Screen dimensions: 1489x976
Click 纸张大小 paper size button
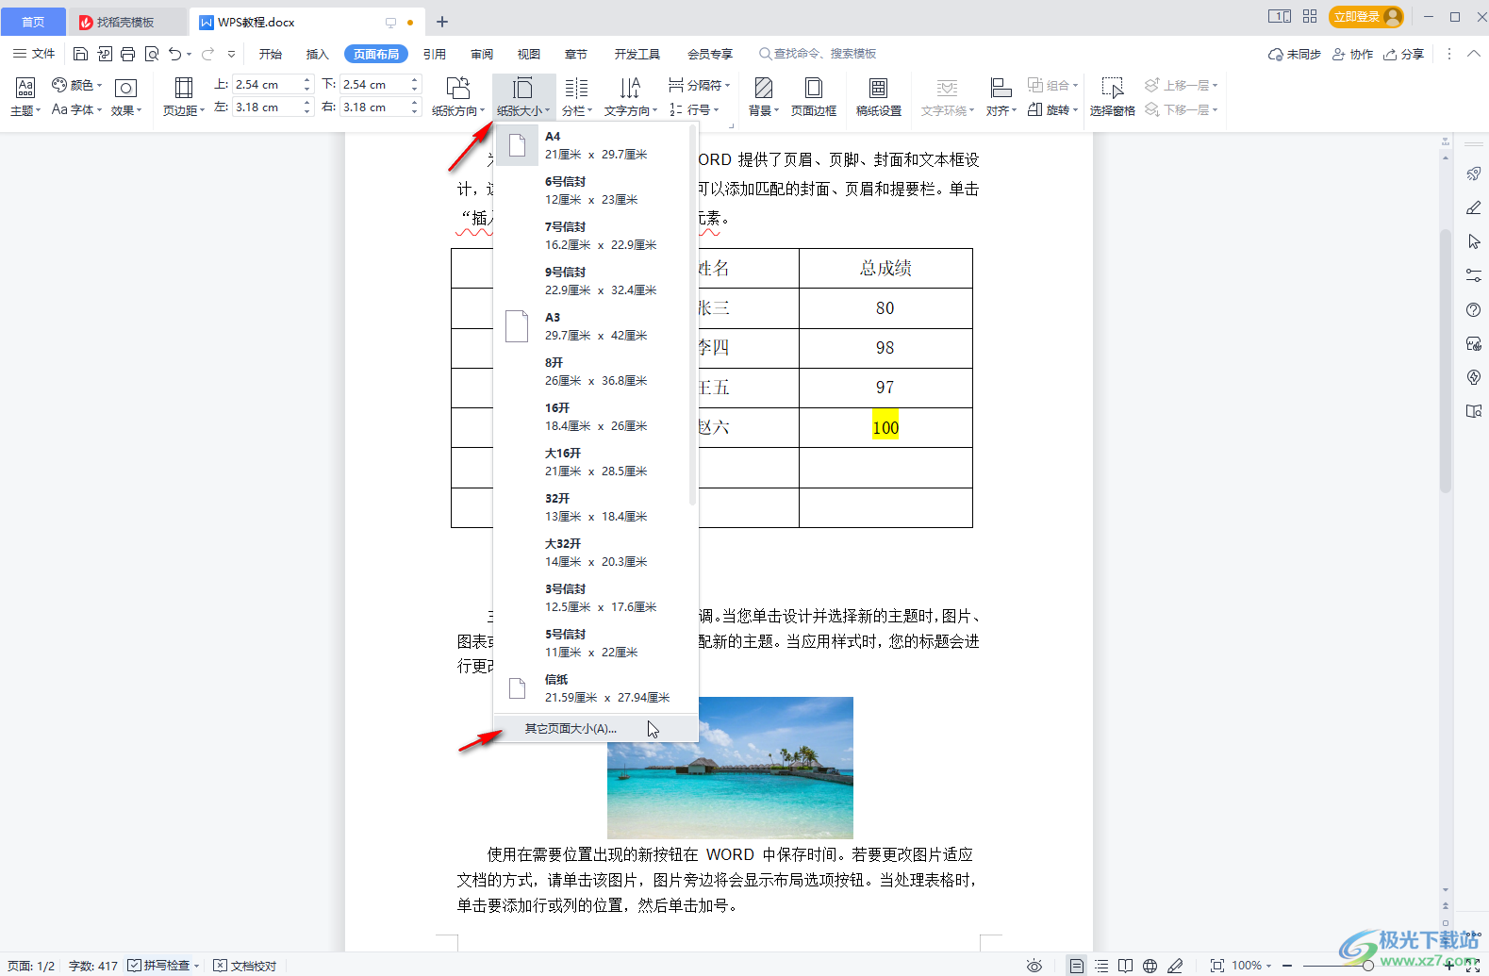(x=522, y=97)
